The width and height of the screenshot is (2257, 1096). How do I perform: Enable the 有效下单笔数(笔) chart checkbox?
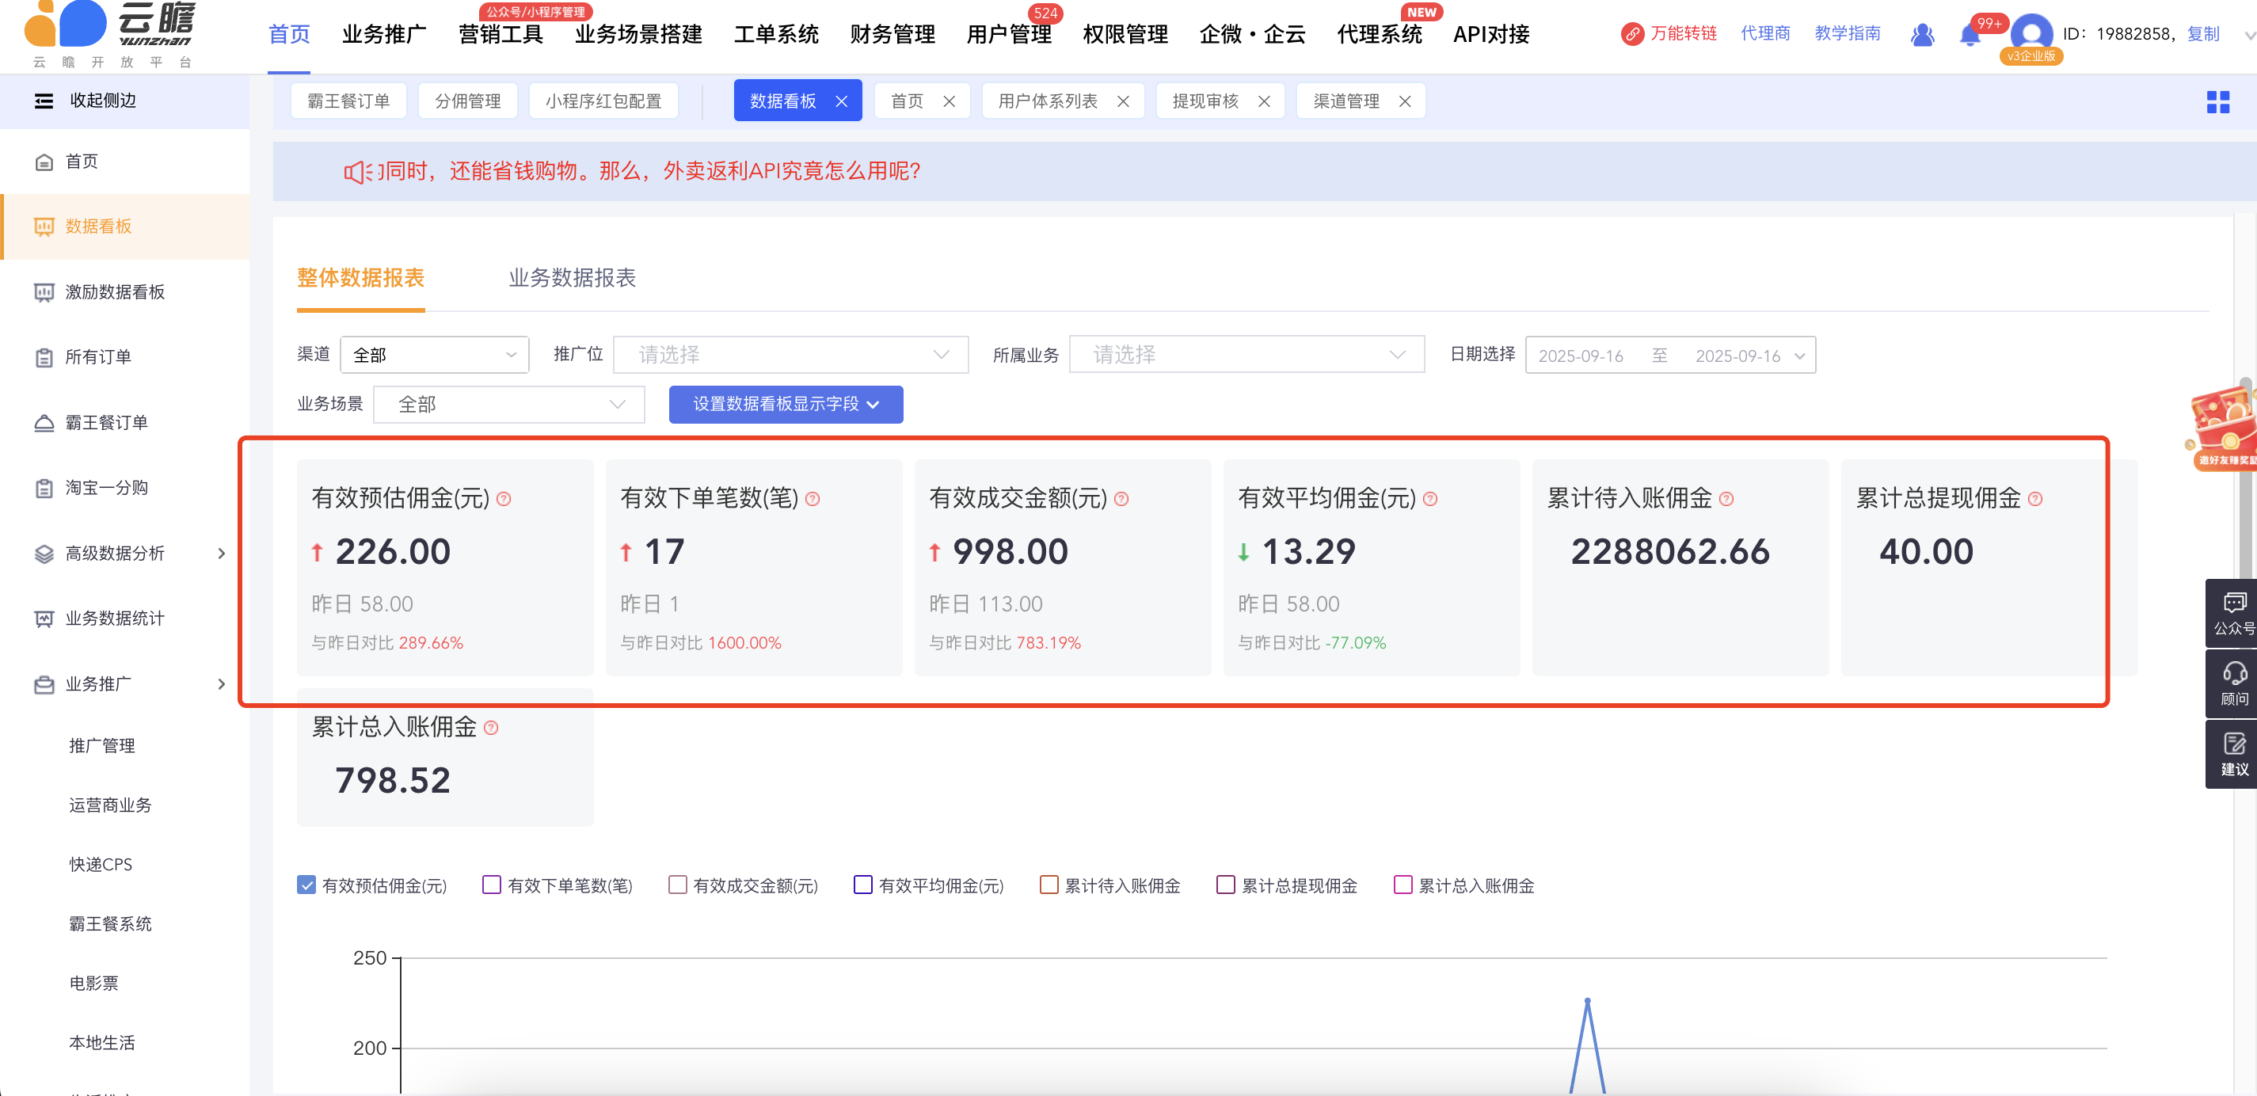click(x=492, y=885)
